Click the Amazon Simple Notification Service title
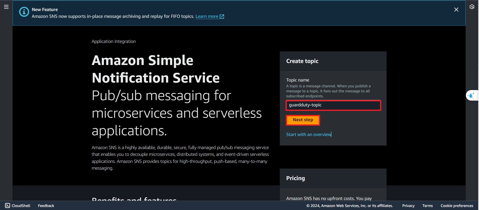Screen dimensions: 479x210 (x=155, y=69)
